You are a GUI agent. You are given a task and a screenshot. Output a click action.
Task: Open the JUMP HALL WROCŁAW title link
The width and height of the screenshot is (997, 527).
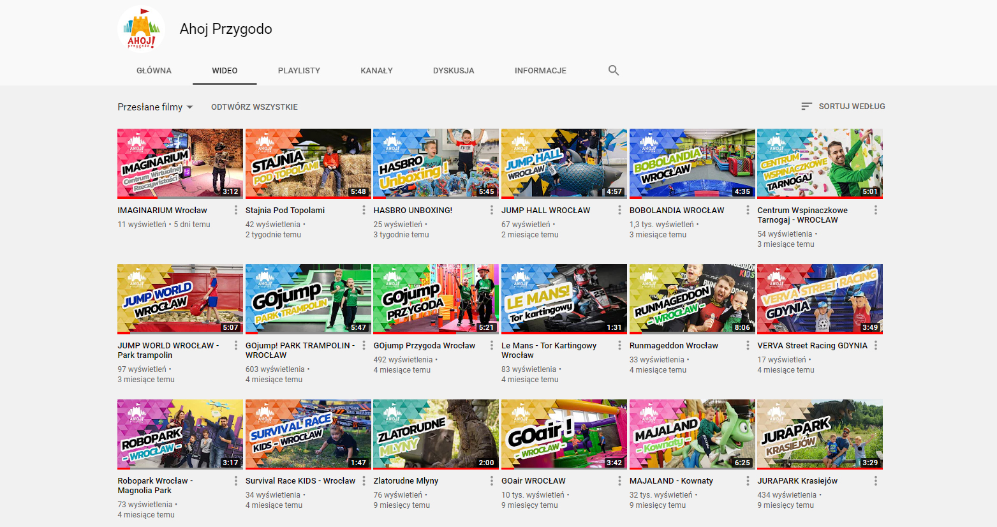point(545,210)
